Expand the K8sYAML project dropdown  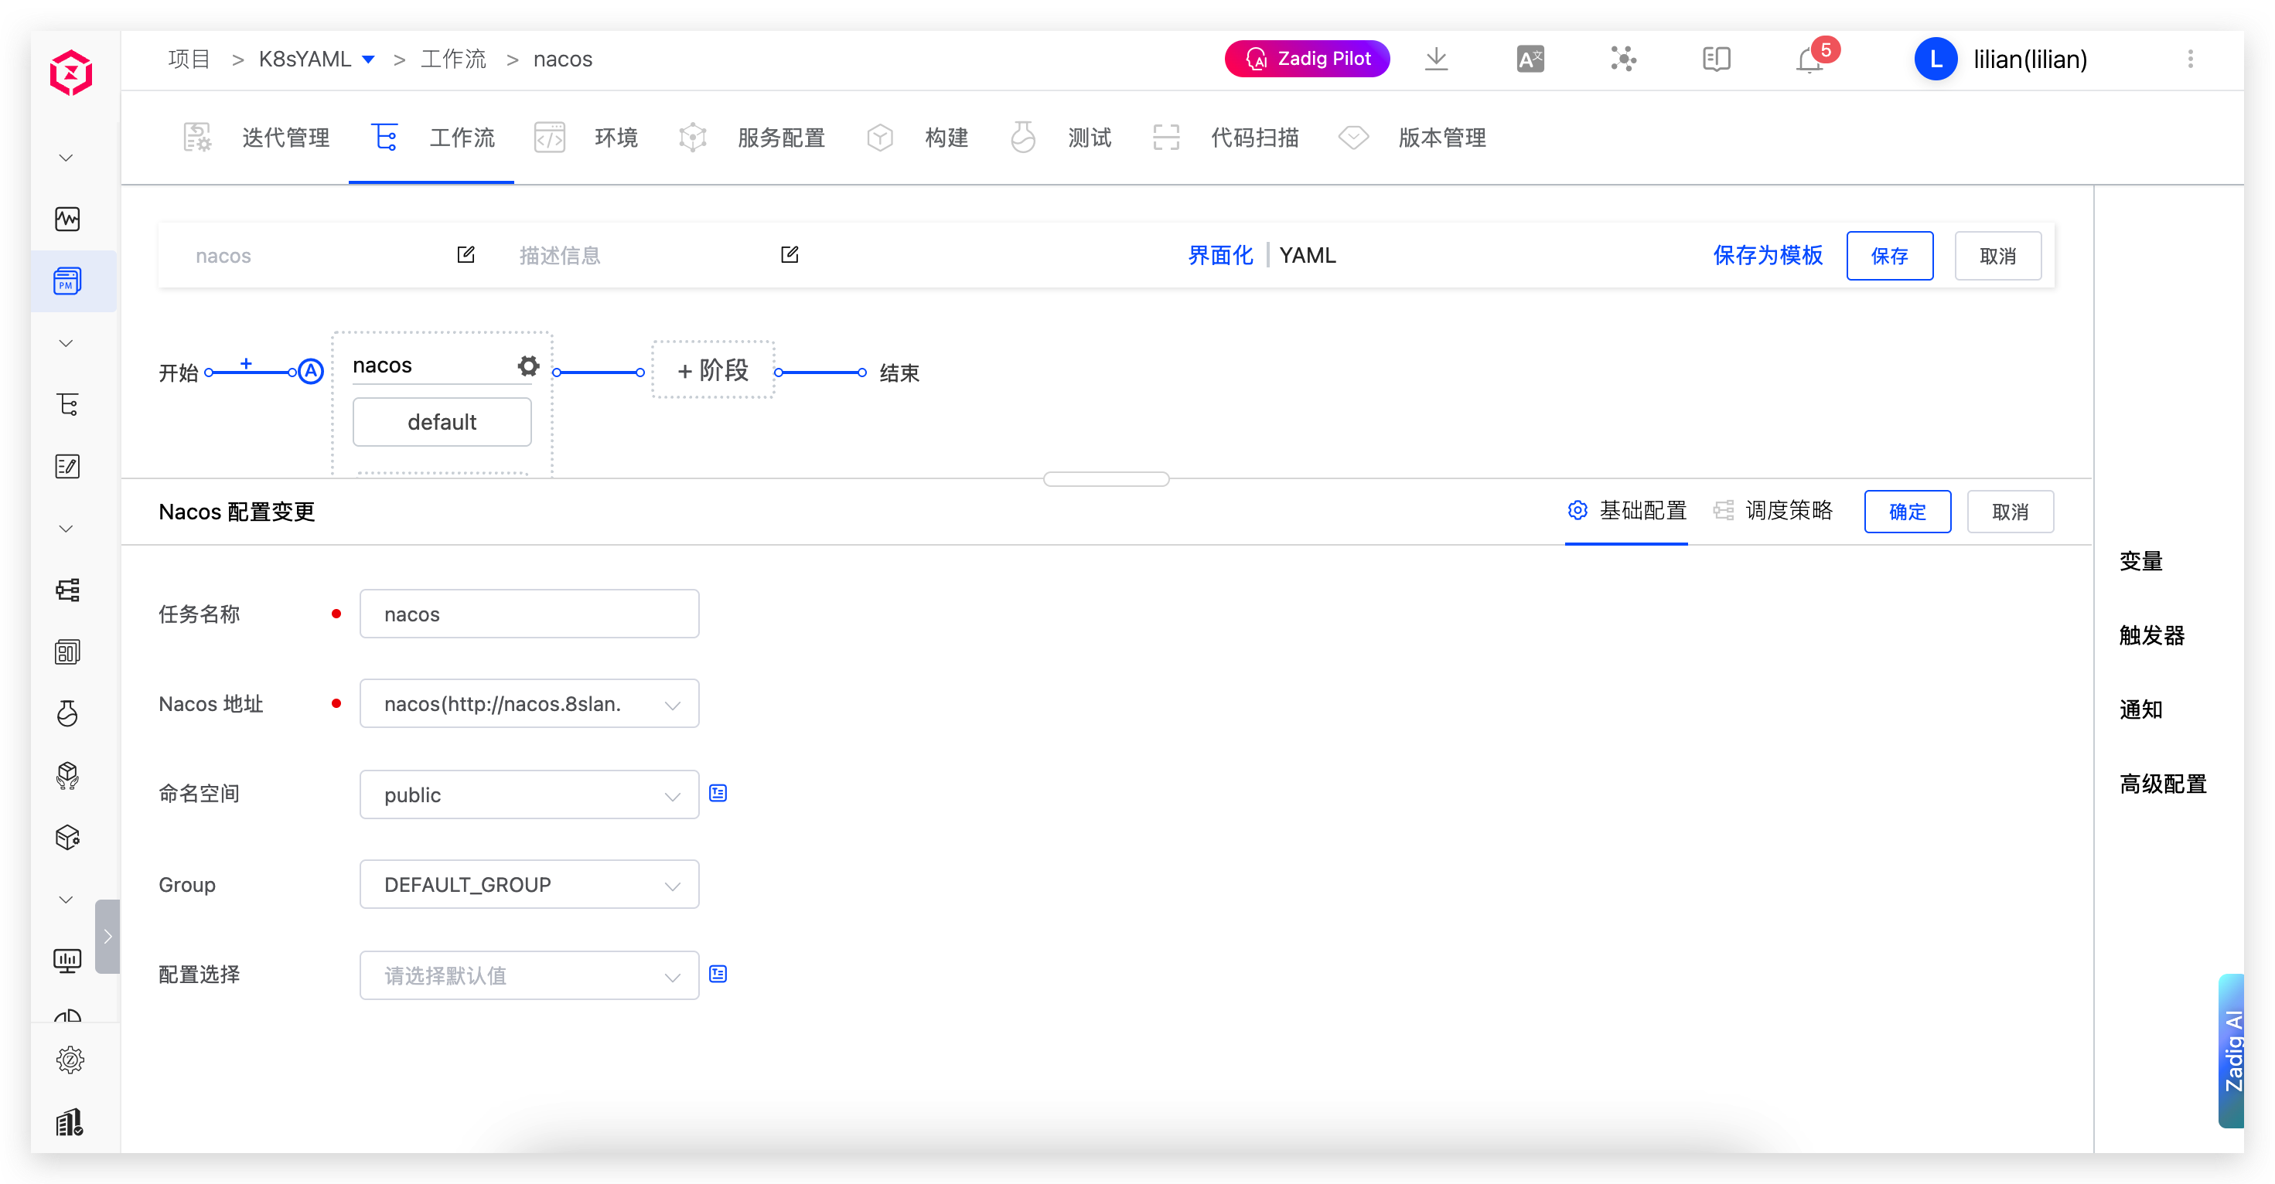(368, 60)
